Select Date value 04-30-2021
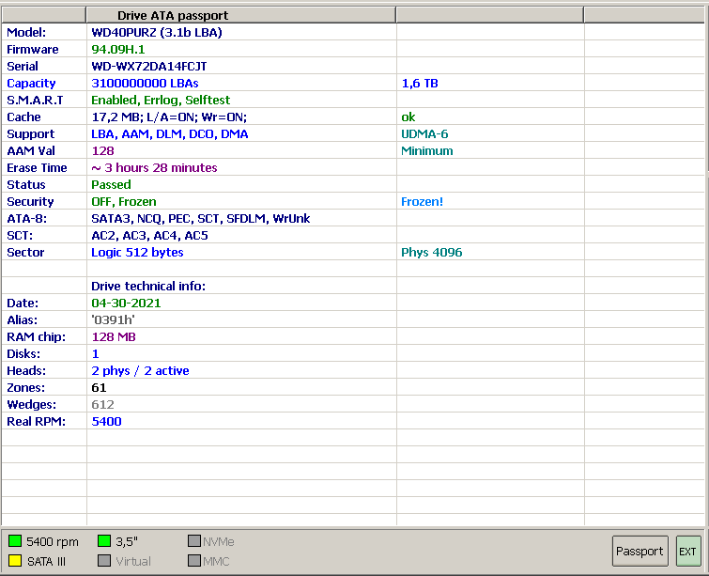Viewport: 709px width, 576px height. pyautogui.click(x=126, y=304)
